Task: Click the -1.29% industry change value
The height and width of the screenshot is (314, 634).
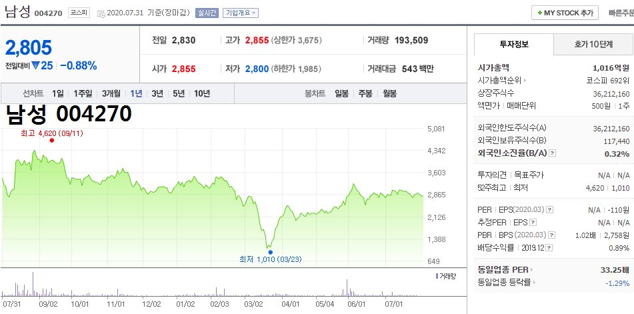Action: tap(617, 283)
